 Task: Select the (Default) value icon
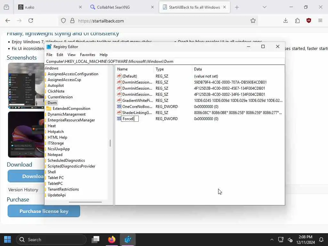click(x=119, y=76)
